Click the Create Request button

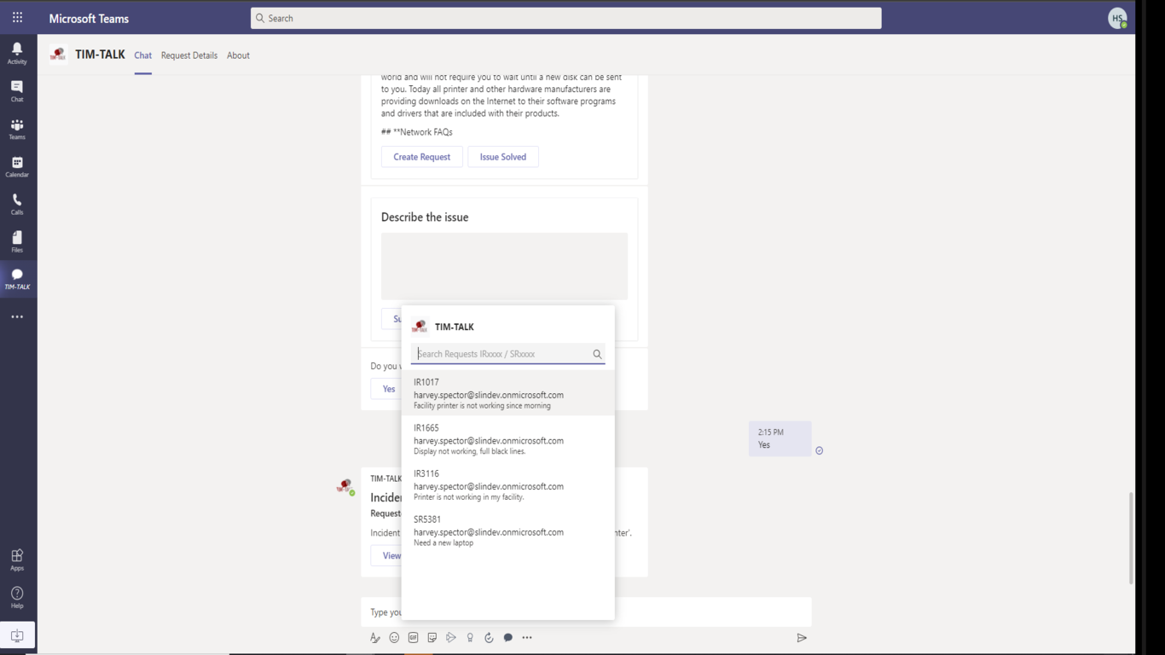pyautogui.click(x=421, y=157)
